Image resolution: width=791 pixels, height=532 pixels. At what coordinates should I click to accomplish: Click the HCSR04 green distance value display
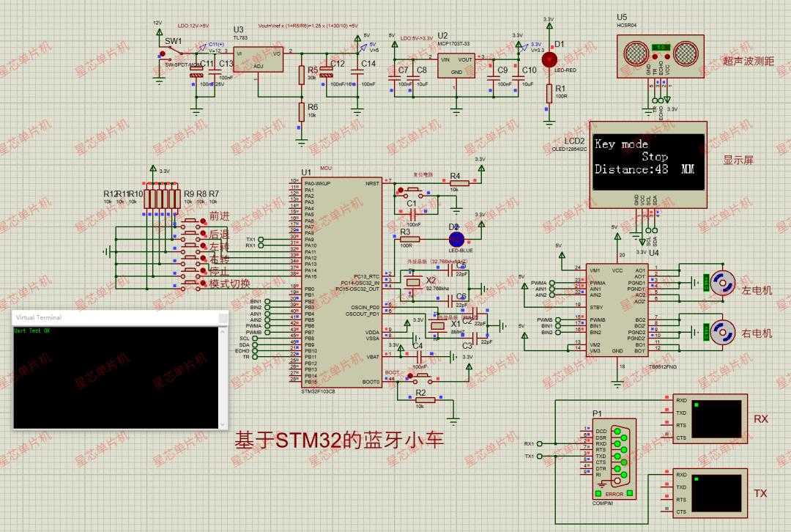(x=660, y=47)
